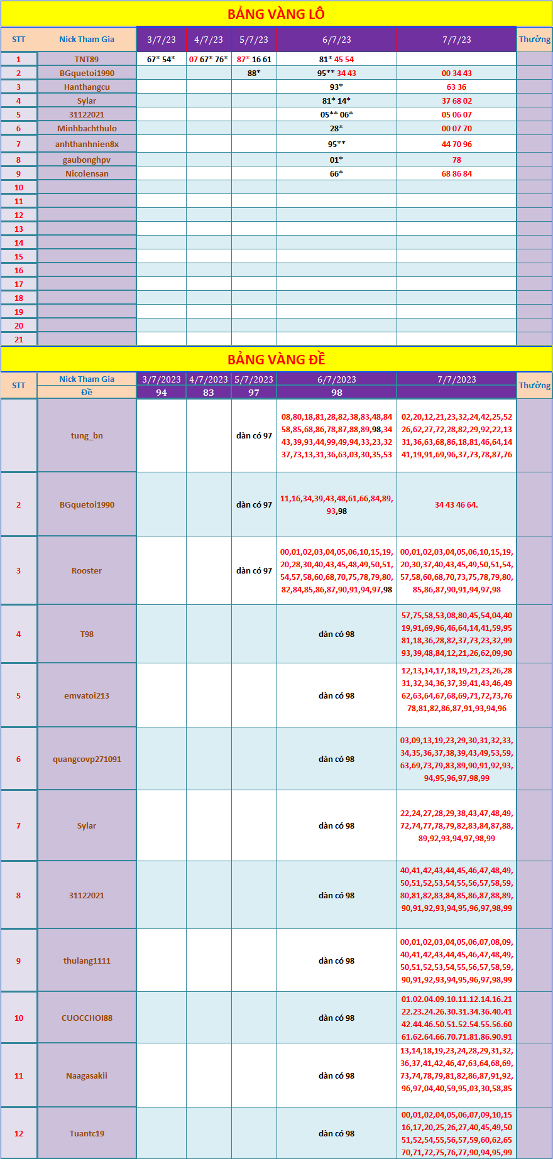Click the BẢNG VÀNG ĐỀ title banner
Image resolution: width=553 pixels, height=1159 pixels.
(276, 359)
